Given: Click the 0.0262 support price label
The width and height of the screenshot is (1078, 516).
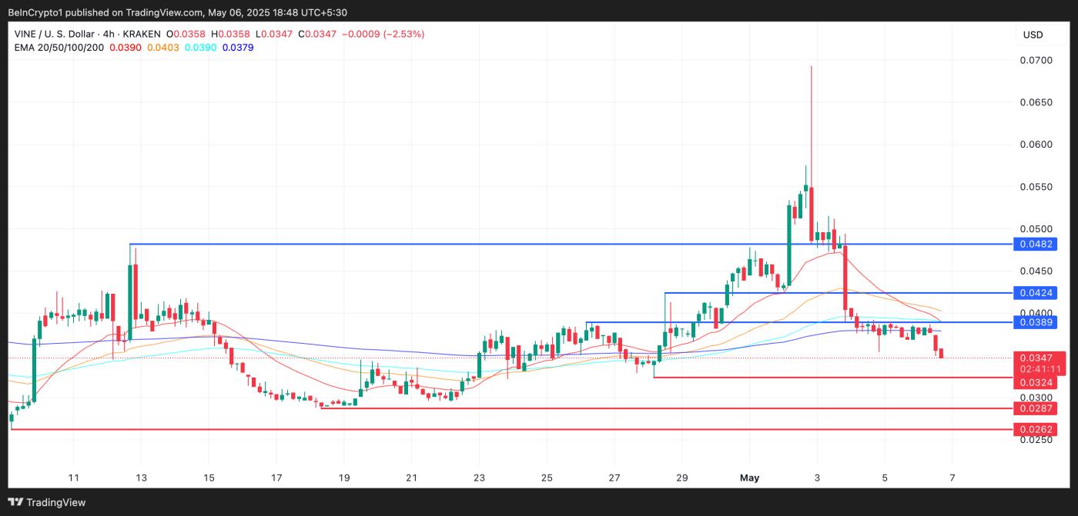Looking at the screenshot, I should point(1036,428).
